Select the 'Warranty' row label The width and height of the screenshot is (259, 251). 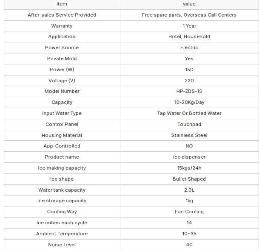62,26
